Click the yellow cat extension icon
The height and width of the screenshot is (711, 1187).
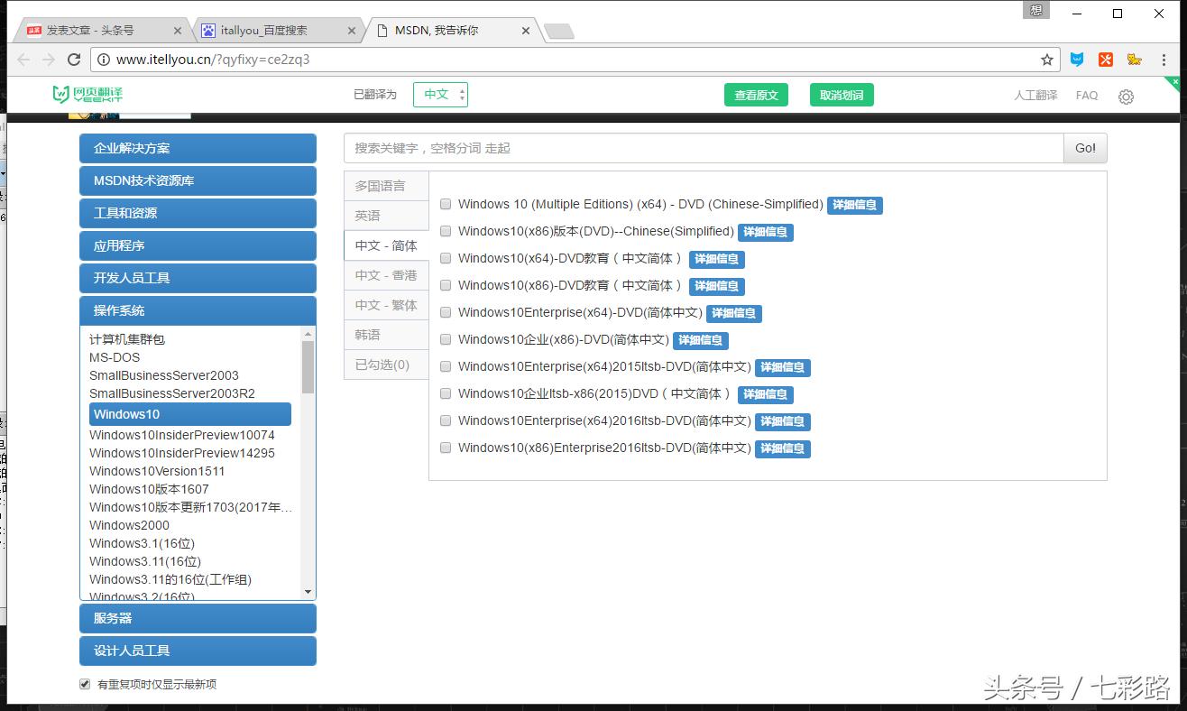coord(1134,59)
